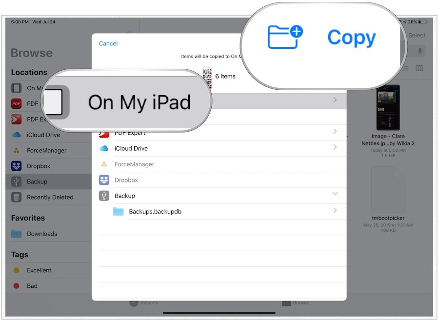Expand the Backups.backupdb folder chevron
Image resolution: width=439 pixels, height=321 pixels.
335,210
